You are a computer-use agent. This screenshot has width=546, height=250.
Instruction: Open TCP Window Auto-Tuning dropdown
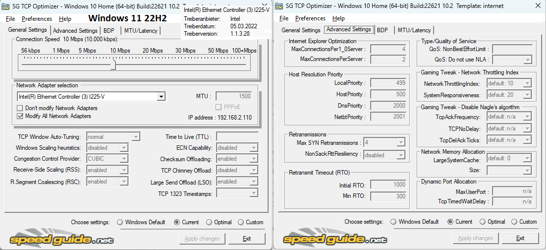pyautogui.click(x=136, y=137)
